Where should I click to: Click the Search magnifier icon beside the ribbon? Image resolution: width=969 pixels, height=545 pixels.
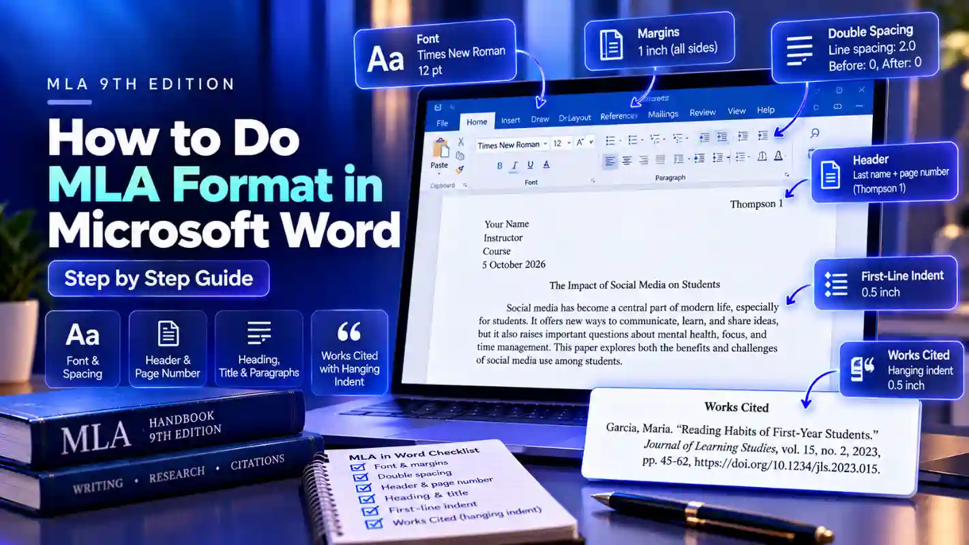coord(814,133)
